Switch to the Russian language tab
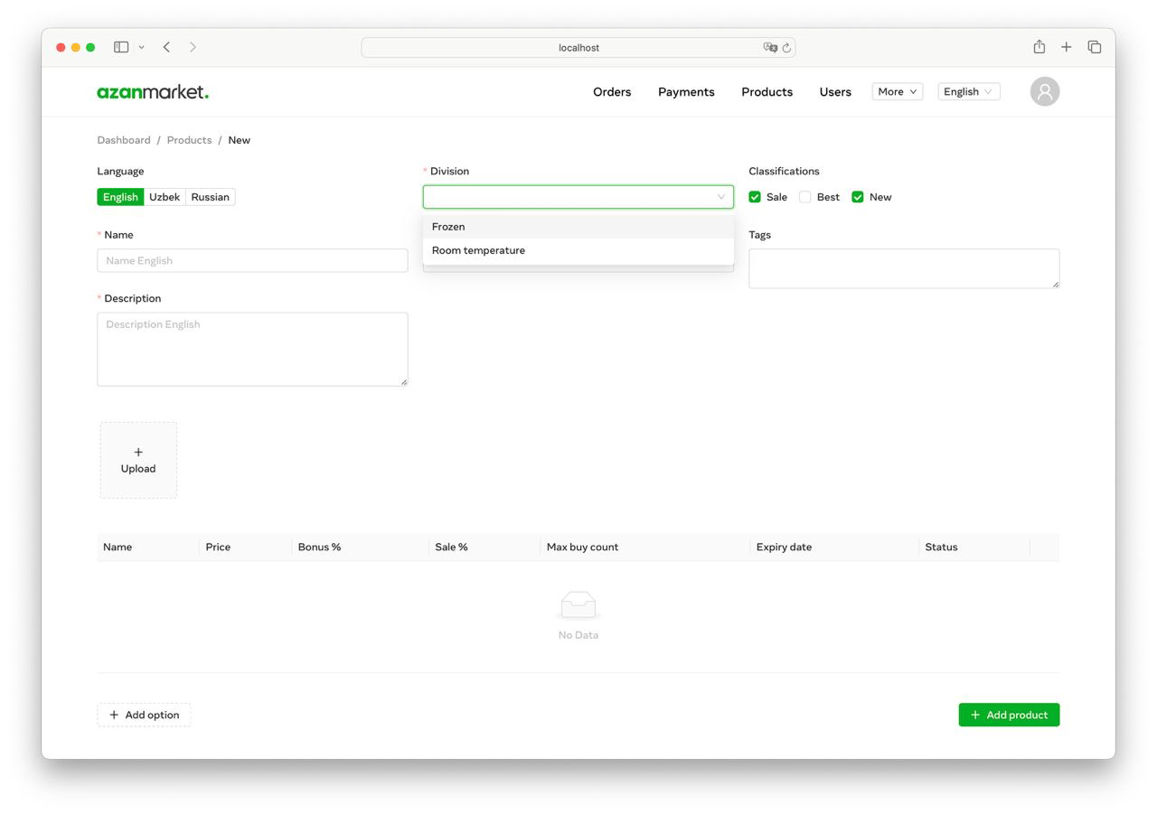Viewport: 1157px width, 814px height. tap(210, 196)
